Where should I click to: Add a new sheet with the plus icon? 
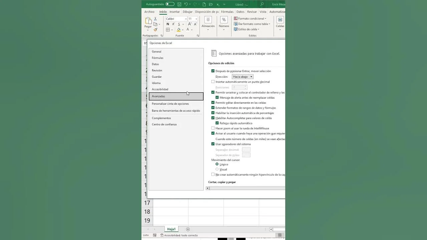pyautogui.click(x=188, y=229)
